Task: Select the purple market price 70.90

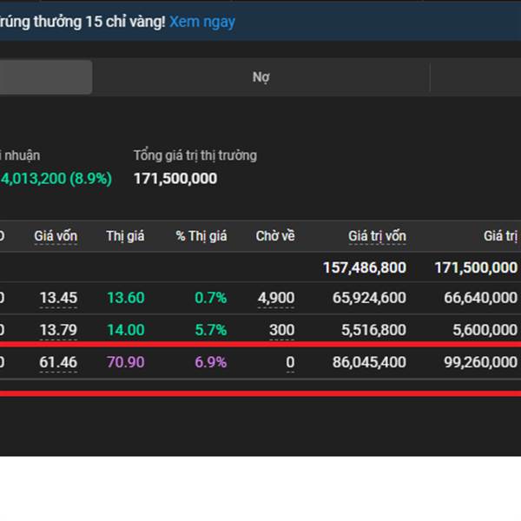Action: click(126, 361)
